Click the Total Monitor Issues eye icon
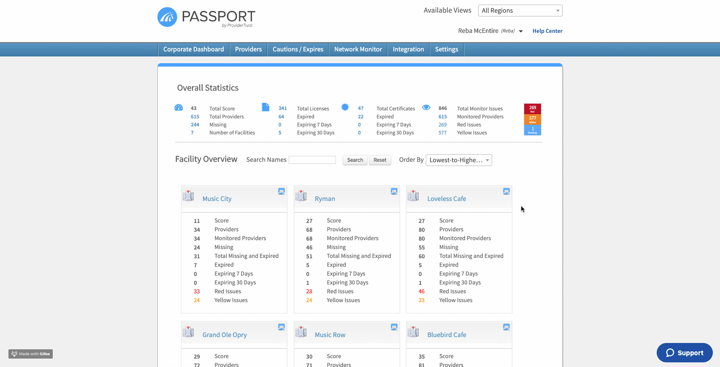The width and height of the screenshot is (720, 367). (x=426, y=107)
